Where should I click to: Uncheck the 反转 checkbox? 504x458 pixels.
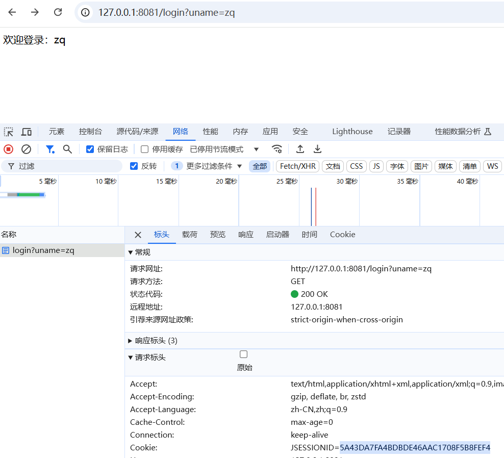pyautogui.click(x=134, y=166)
